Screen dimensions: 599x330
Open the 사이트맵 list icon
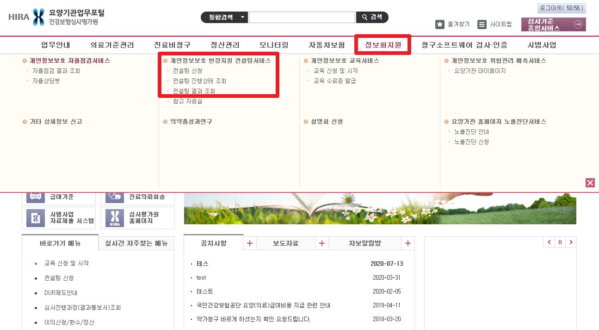pyautogui.click(x=482, y=24)
